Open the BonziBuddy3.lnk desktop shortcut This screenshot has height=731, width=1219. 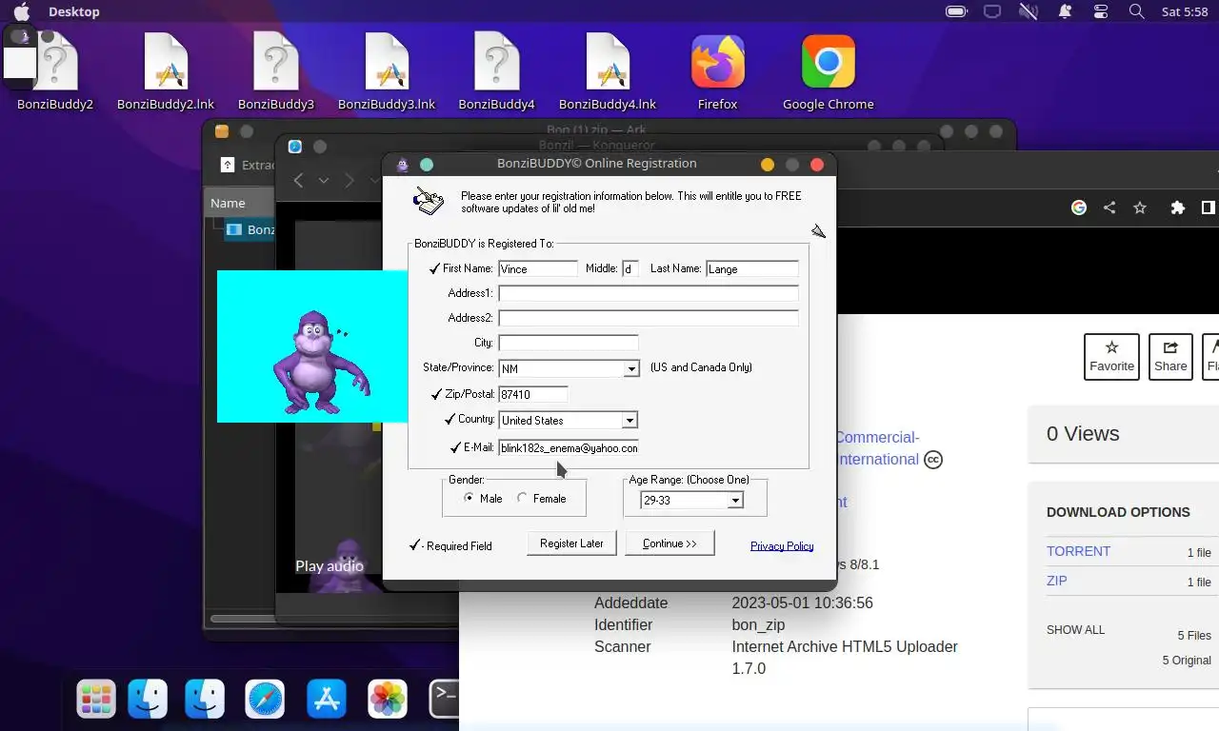point(387,71)
